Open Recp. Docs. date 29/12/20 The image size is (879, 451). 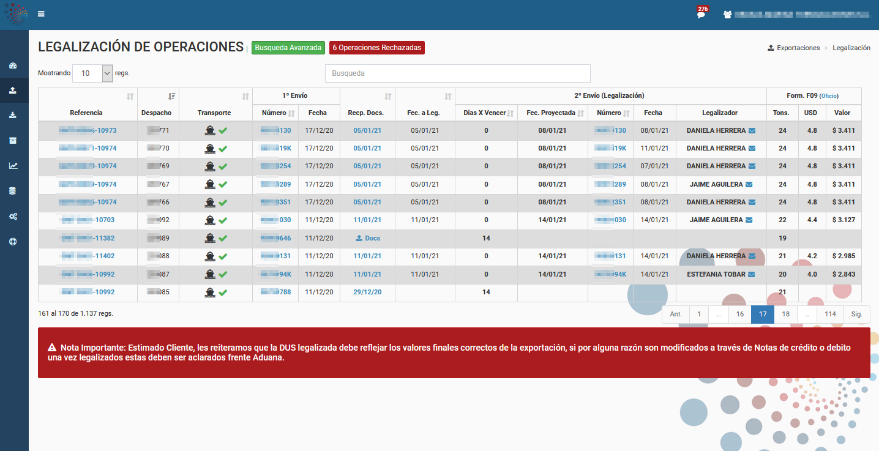(367, 293)
